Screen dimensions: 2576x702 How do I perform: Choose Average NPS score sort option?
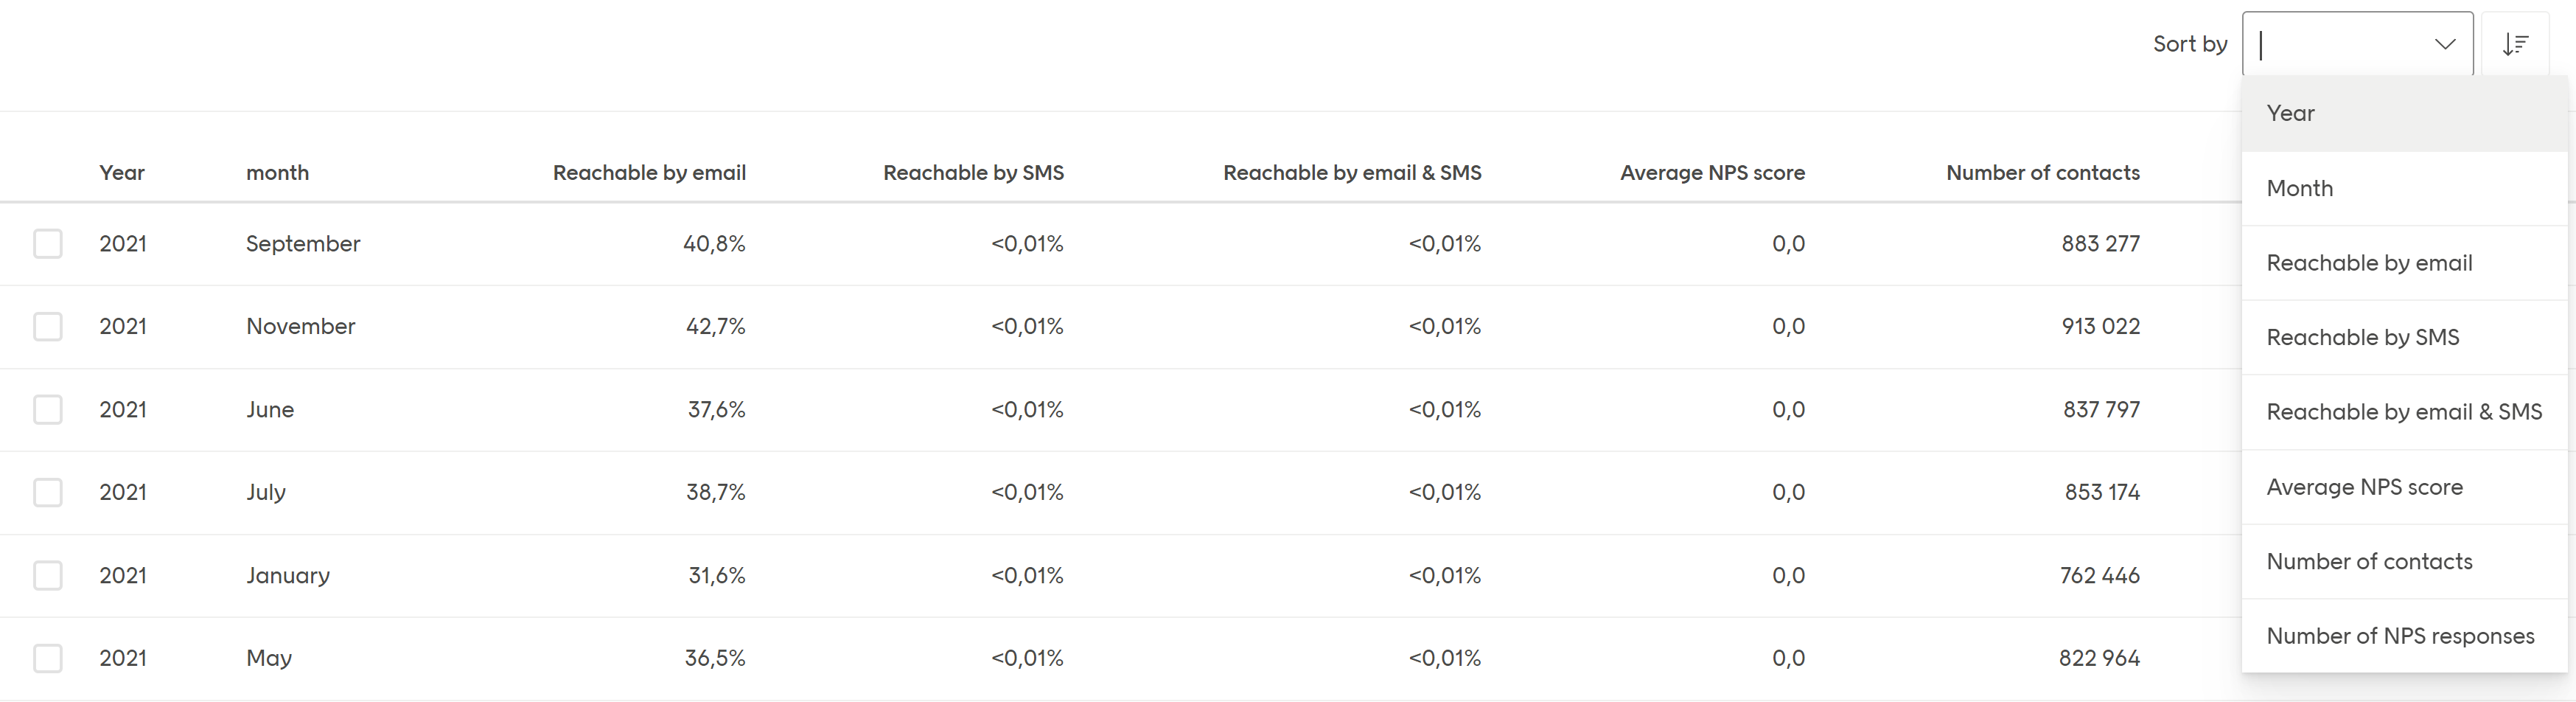click(x=2364, y=487)
